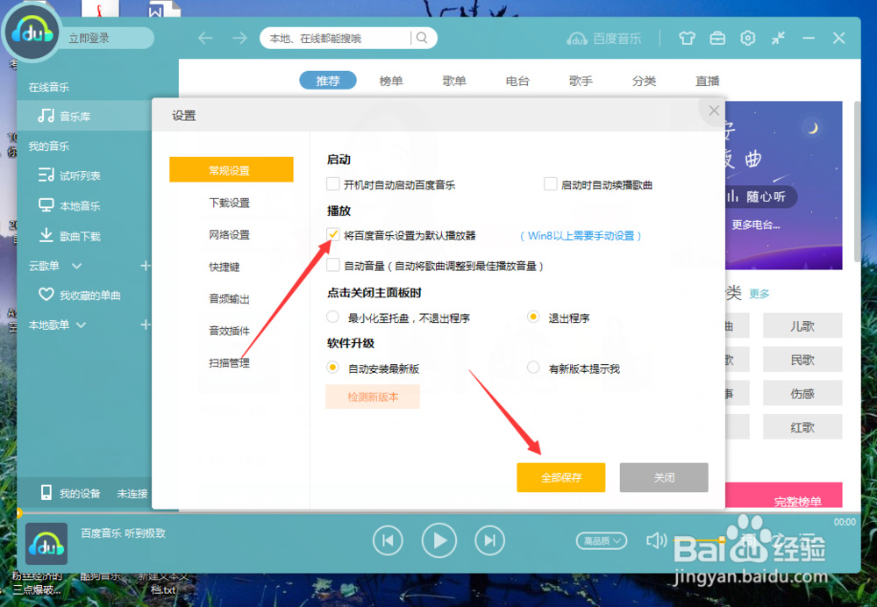Enable 开机时自动启动百度音乐 checkbox
The width and height of the screenshot is (877, 607).
click(x=332, y=183)
